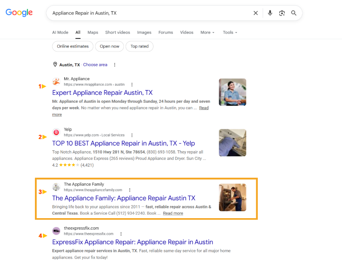Click the Yelp favicon

click(x=56, y=132)
